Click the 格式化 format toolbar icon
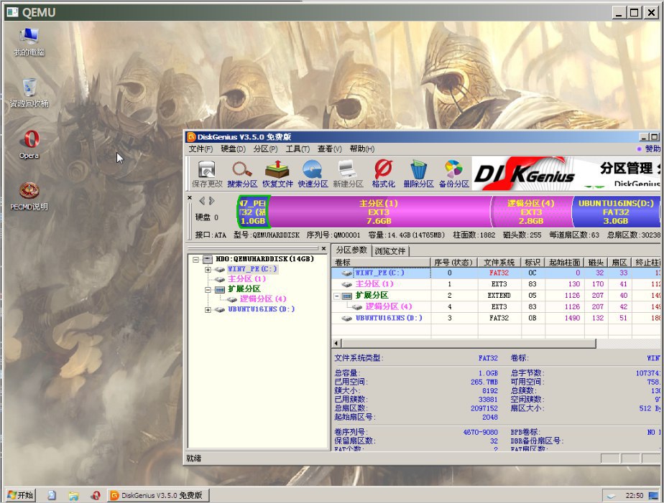The image size is (664, 503). (x=383, y=174)
